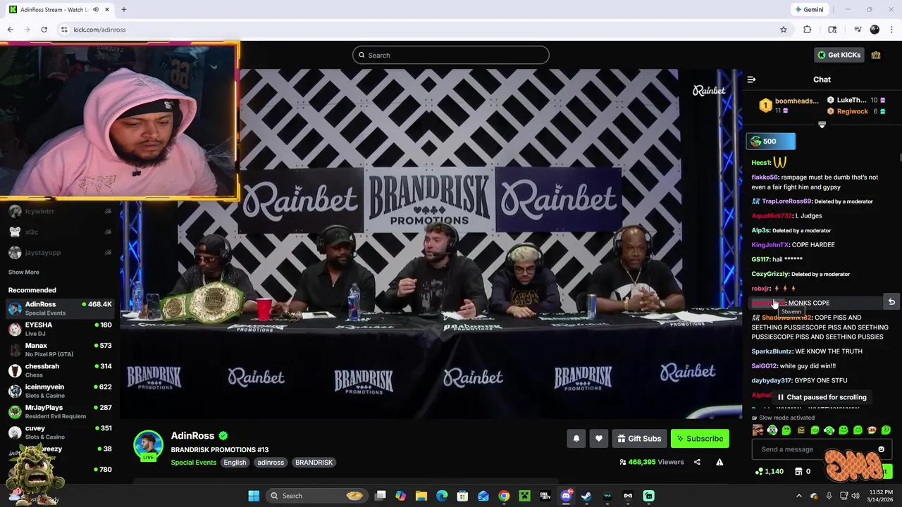Select the adinross tag
Image resolution: width=902 pixels, height=507 pixels.
(x=271, y=463)
